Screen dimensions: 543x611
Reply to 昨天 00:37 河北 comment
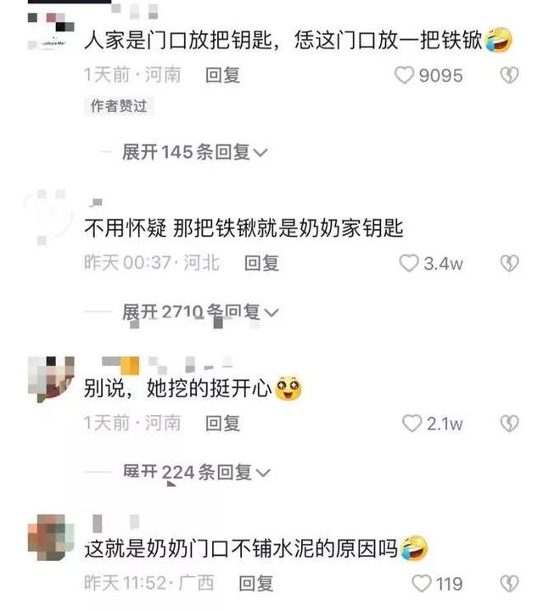tap(261, 263)
